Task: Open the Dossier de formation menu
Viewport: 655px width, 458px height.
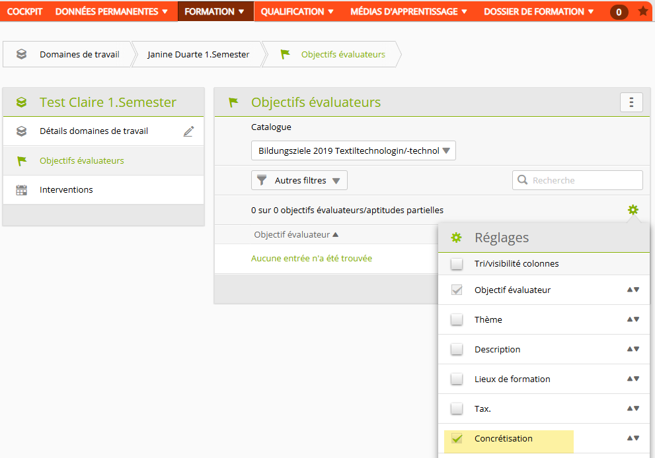Action: [539, 11]
